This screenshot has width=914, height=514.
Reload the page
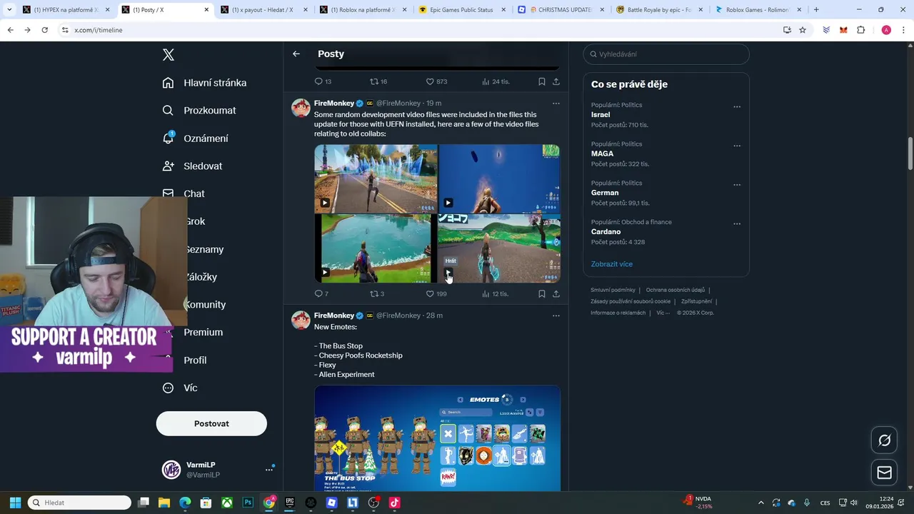(44, 30)
